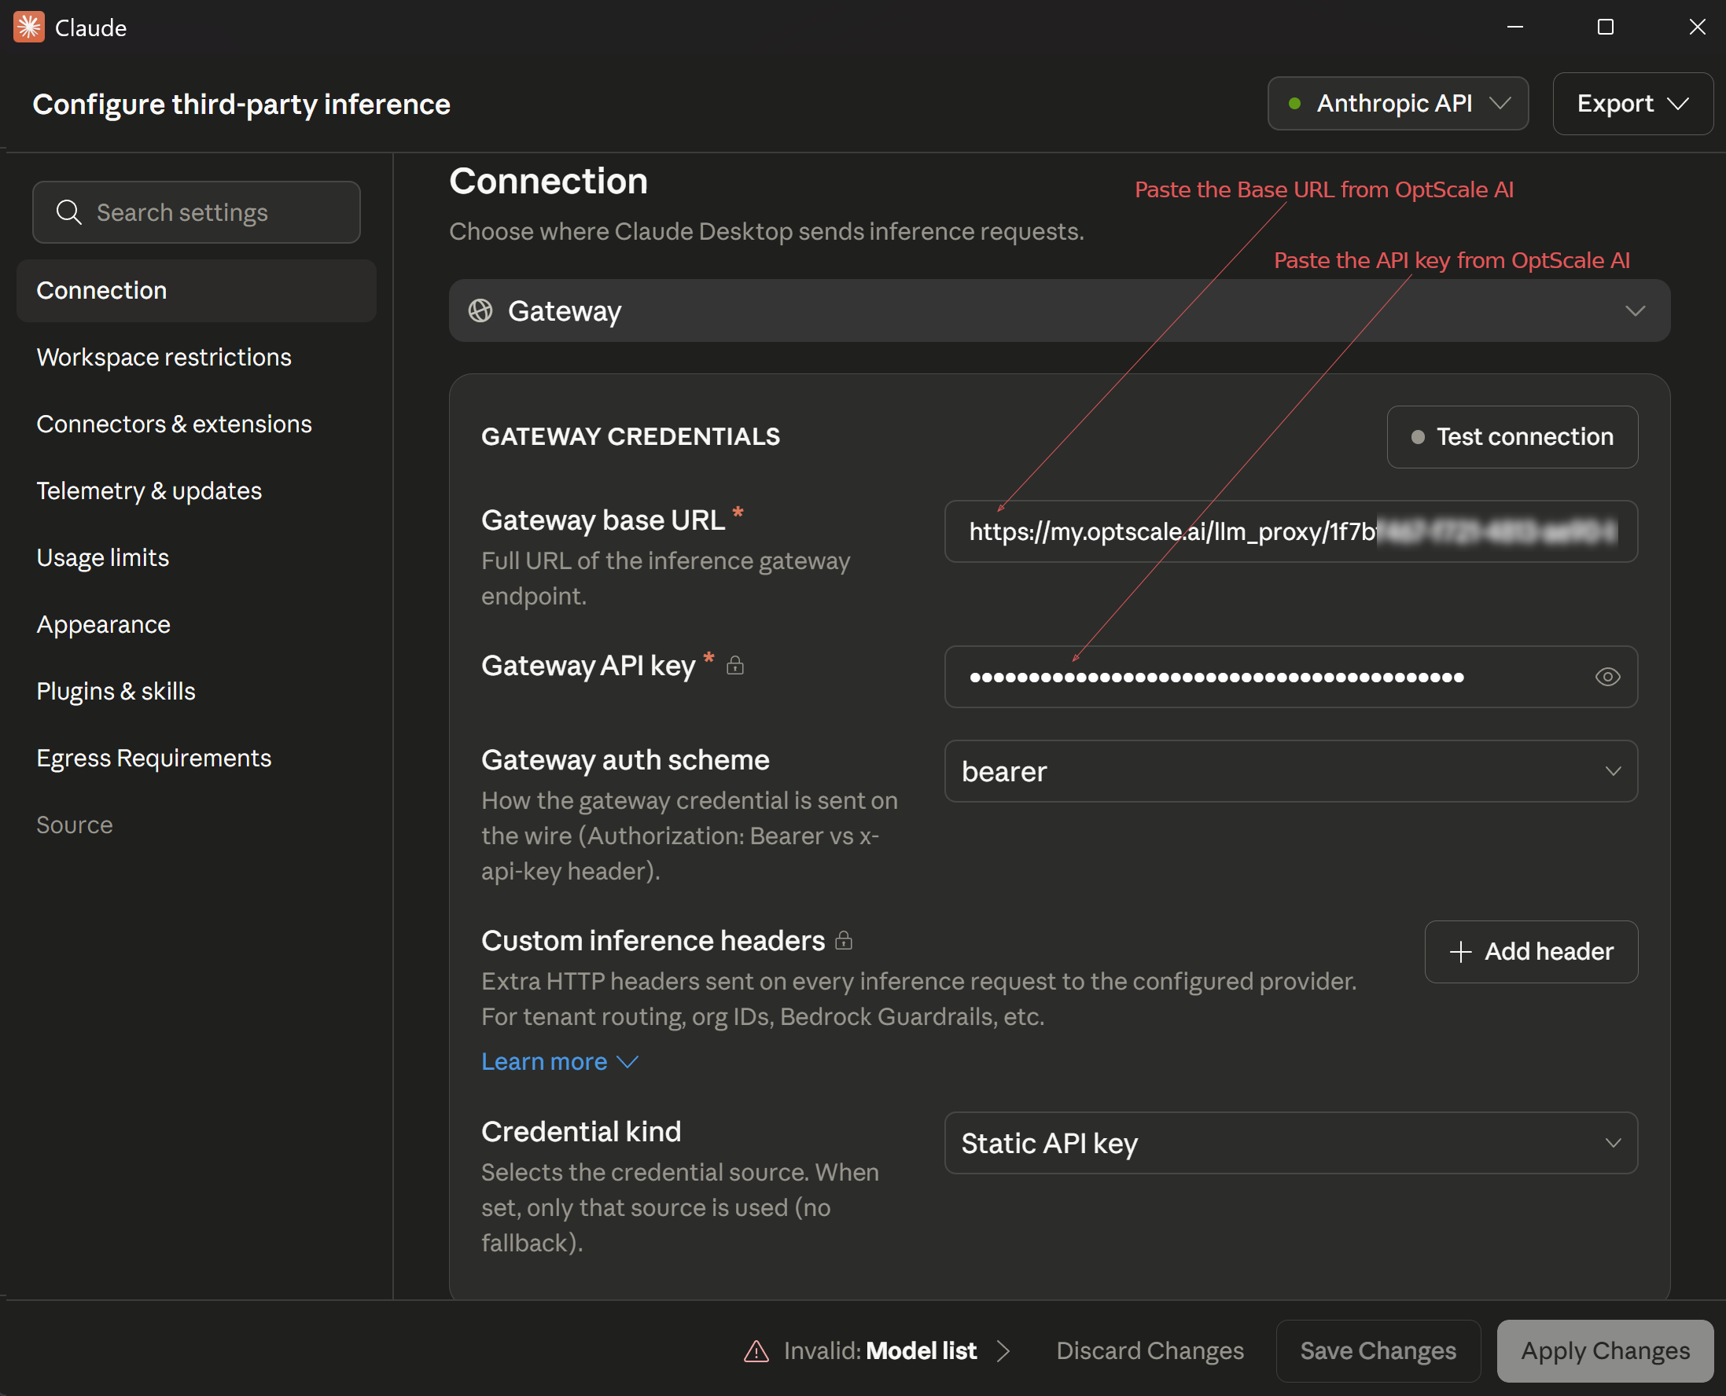Reveal the Gateway API key with eye icon
Screen dimensions: 1726x1396
(1608, 677)
